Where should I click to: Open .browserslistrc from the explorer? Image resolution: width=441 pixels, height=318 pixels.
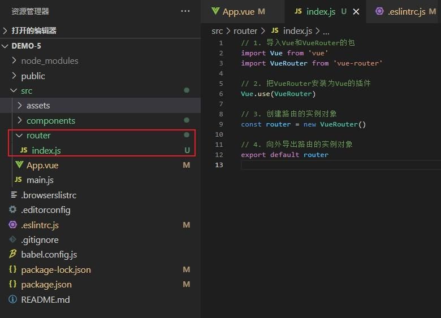[x=49, y=195]
